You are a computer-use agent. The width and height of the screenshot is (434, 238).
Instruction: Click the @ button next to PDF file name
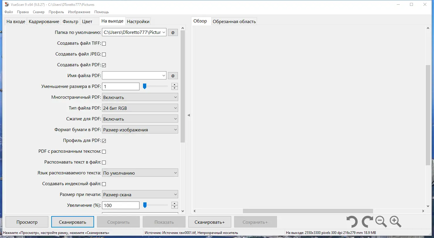pos(173,76)
